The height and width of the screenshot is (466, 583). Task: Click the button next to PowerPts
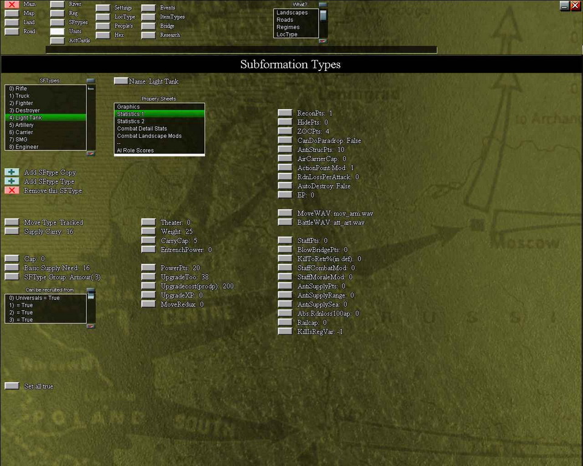tap(148, 268)
